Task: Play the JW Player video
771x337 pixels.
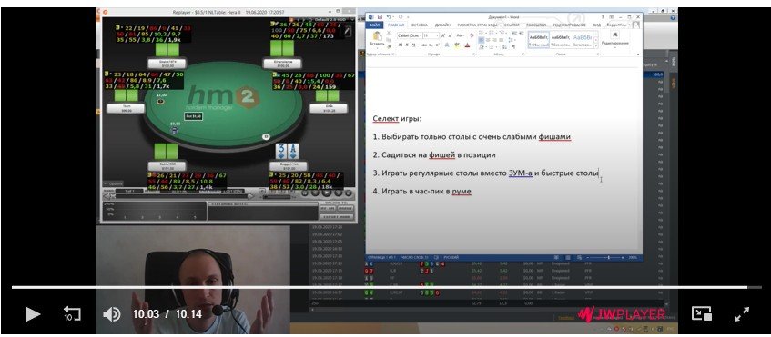Action: pyautogui.click(x=33, y=314)
